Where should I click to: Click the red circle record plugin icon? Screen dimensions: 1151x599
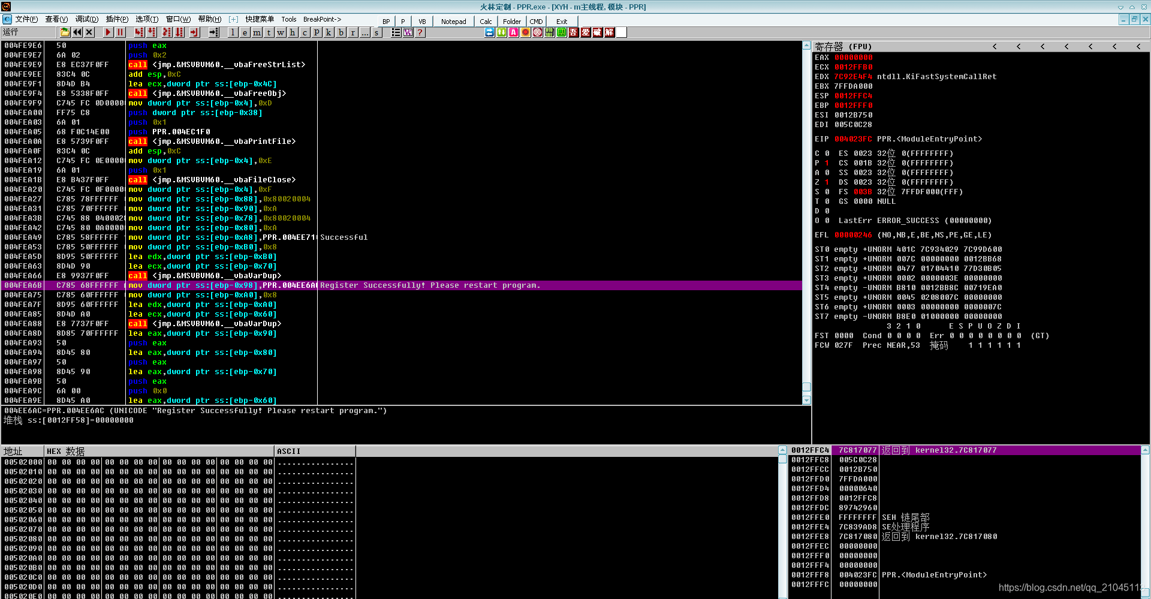[526, 32]
